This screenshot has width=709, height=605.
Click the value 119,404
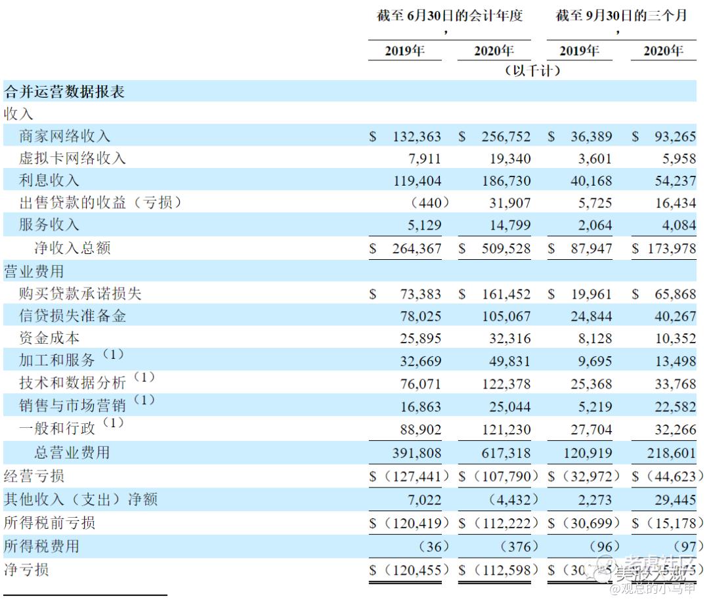418,180
